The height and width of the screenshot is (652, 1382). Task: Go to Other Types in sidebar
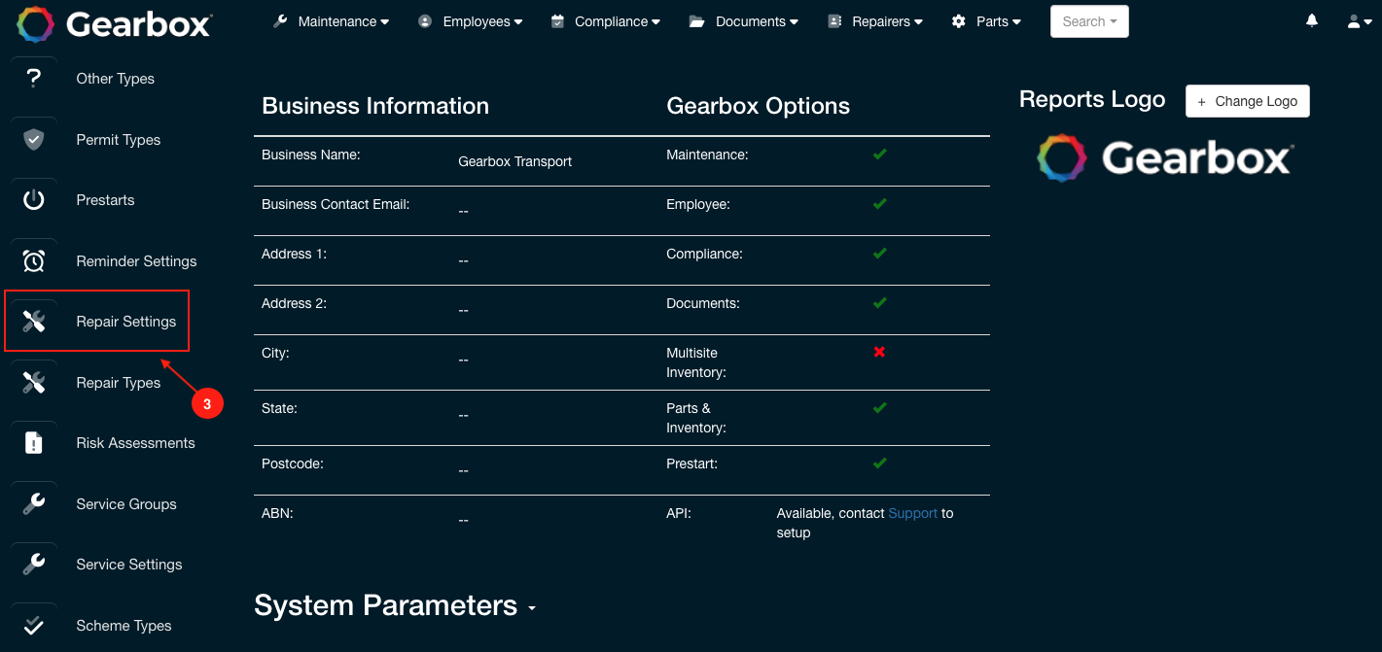click(116, 79)
